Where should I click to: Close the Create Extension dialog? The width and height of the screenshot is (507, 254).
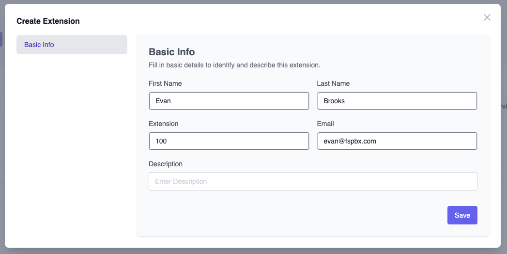(x=487, y=17)
